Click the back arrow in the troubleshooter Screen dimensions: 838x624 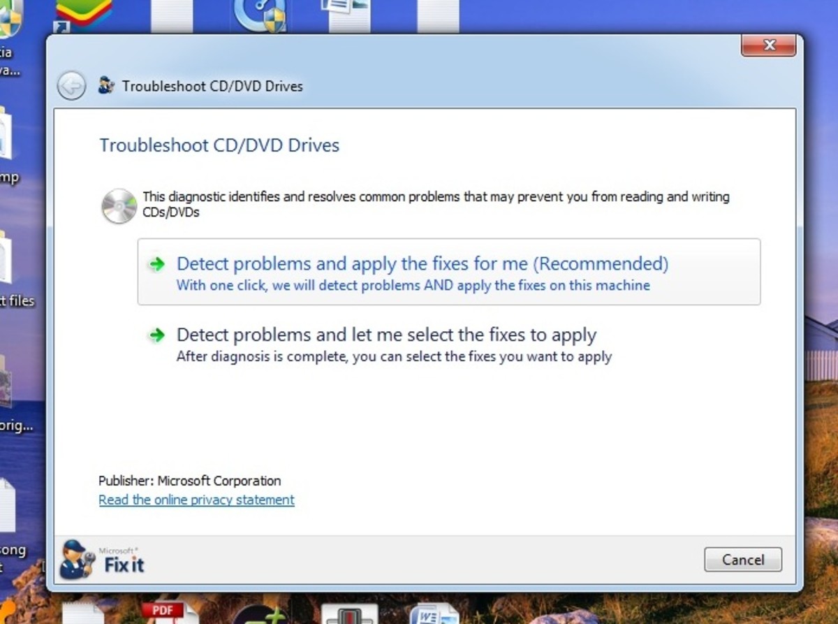[x=71, y=85]
